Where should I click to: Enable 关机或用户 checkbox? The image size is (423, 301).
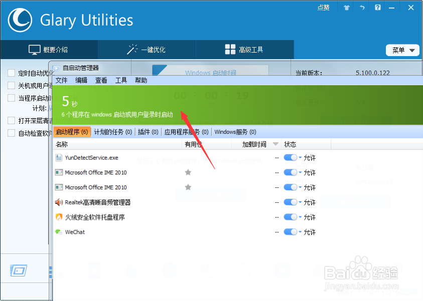click(12, 85)
